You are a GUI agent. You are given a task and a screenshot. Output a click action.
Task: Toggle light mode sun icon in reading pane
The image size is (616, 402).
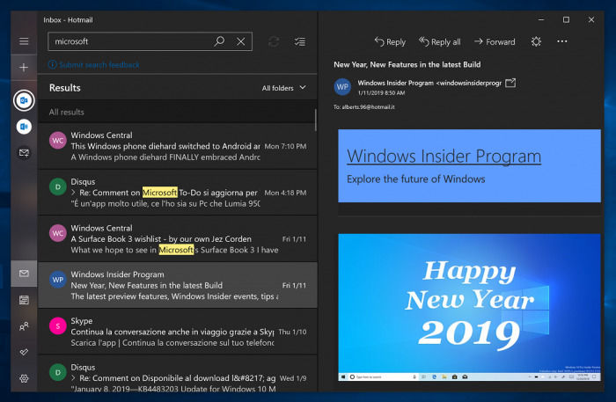point(535,41)
